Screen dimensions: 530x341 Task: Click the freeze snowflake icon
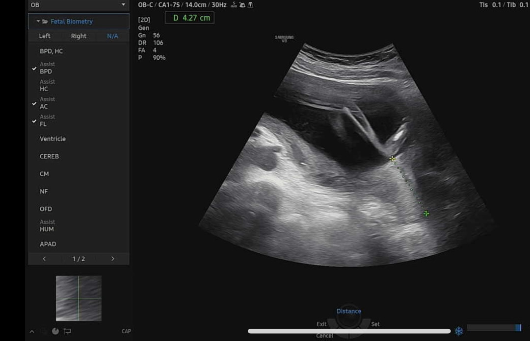[459, 331]
